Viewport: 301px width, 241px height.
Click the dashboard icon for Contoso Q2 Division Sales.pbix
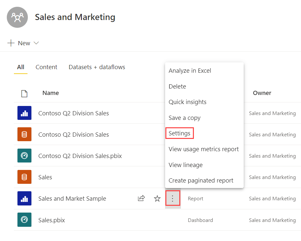24,156
